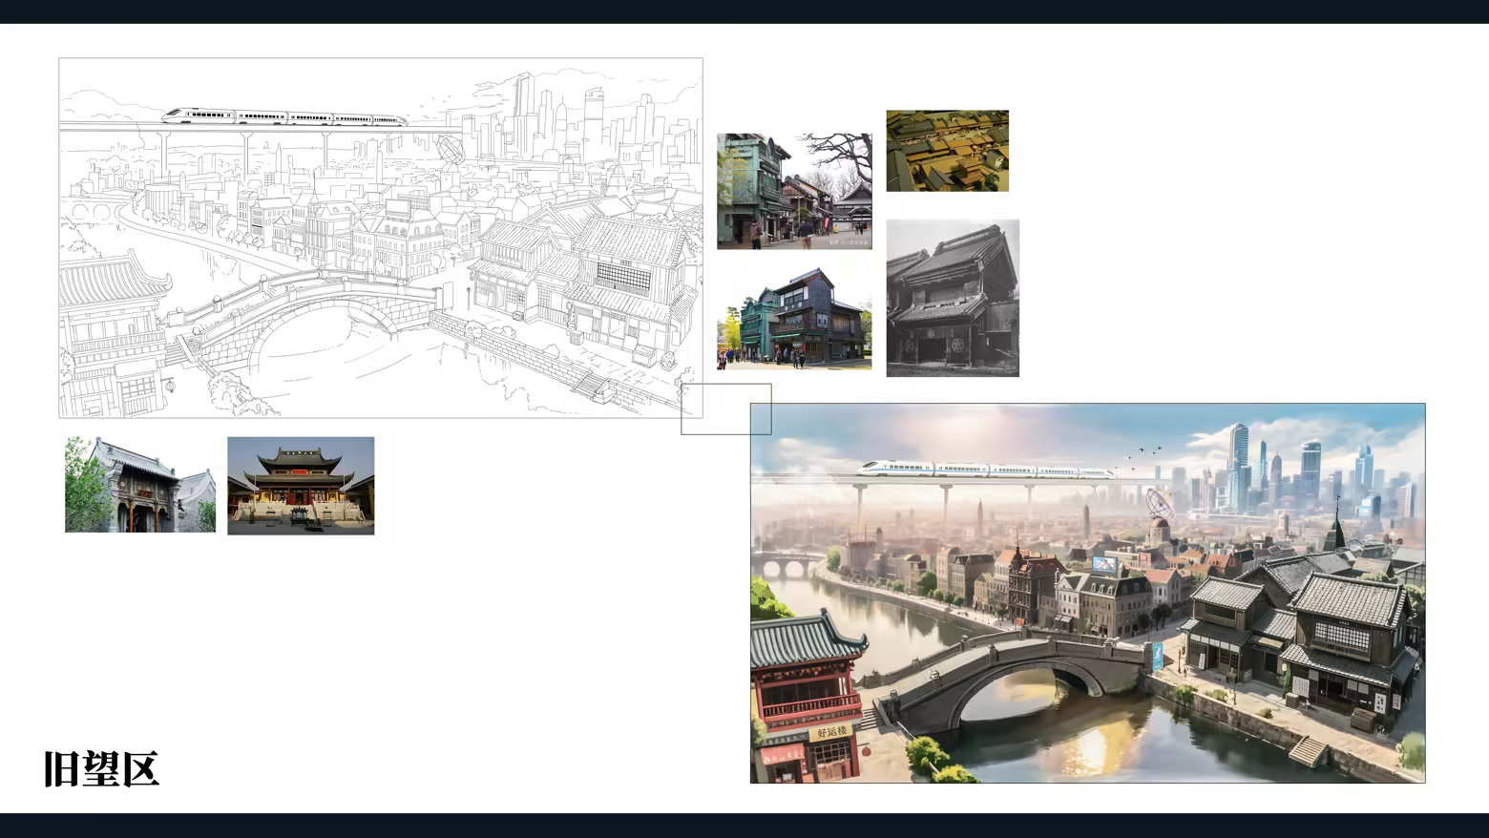Click the globe sculpture in the sketch
1489x838 pixels.
451,150
